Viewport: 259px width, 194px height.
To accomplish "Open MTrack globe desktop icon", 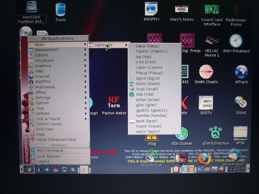I will pyautogui.click(x=242, y=75).
